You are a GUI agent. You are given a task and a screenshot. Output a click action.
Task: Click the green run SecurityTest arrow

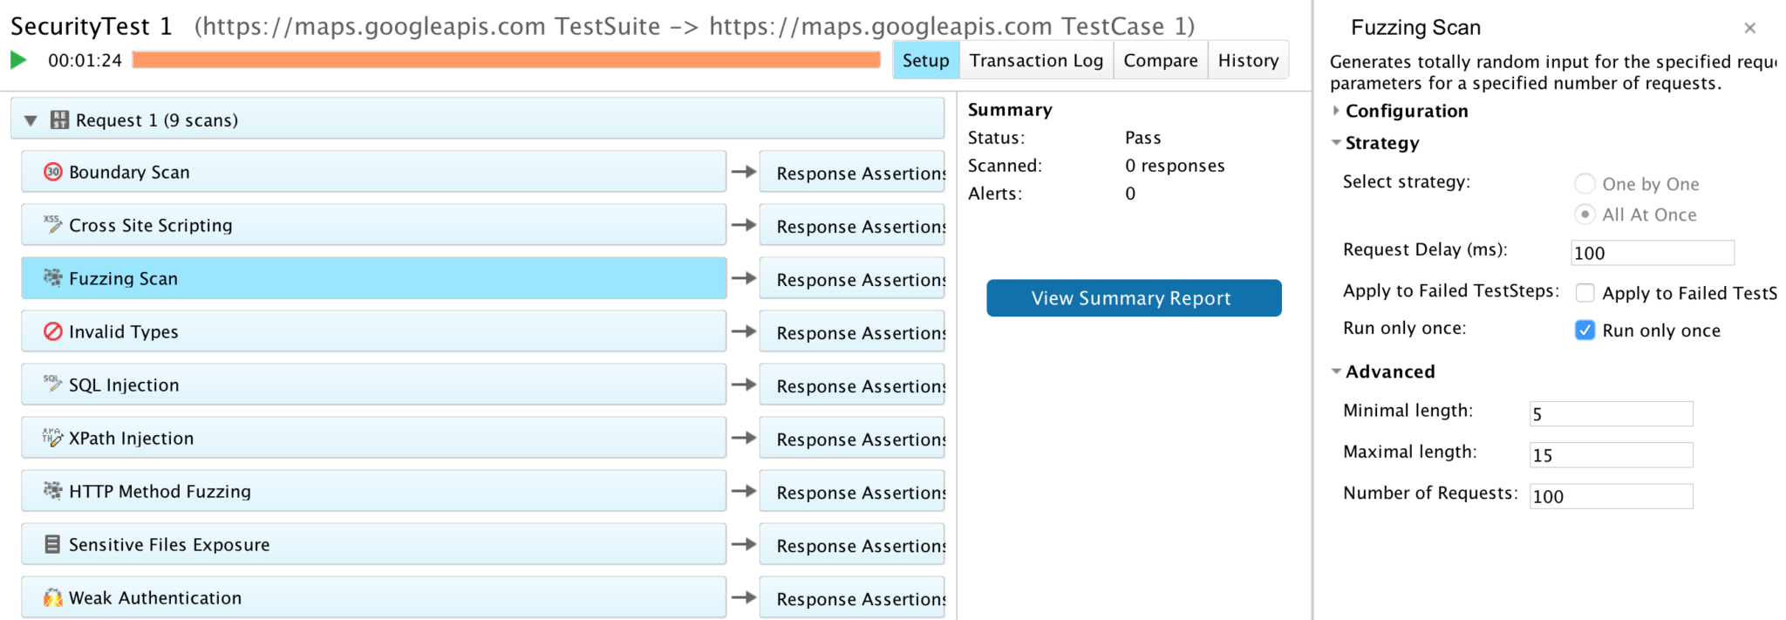(16, 59)
